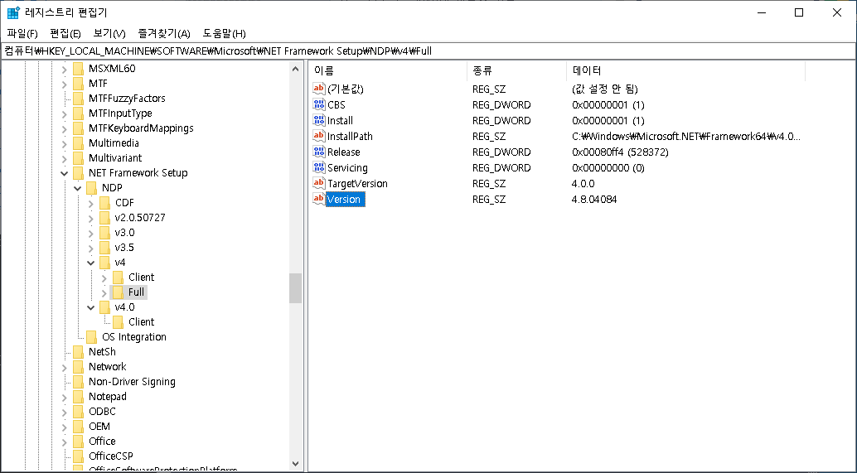The image size is (857, 473).
Task: Click the tree pane scroll-up arrow
Action: tap(296, 69)
